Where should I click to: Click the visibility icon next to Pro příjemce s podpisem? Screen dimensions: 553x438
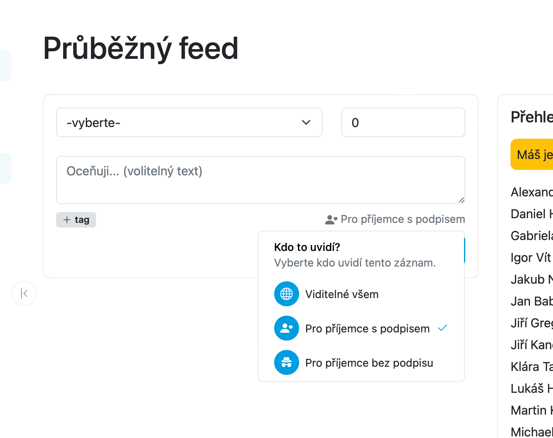[330, 219]
